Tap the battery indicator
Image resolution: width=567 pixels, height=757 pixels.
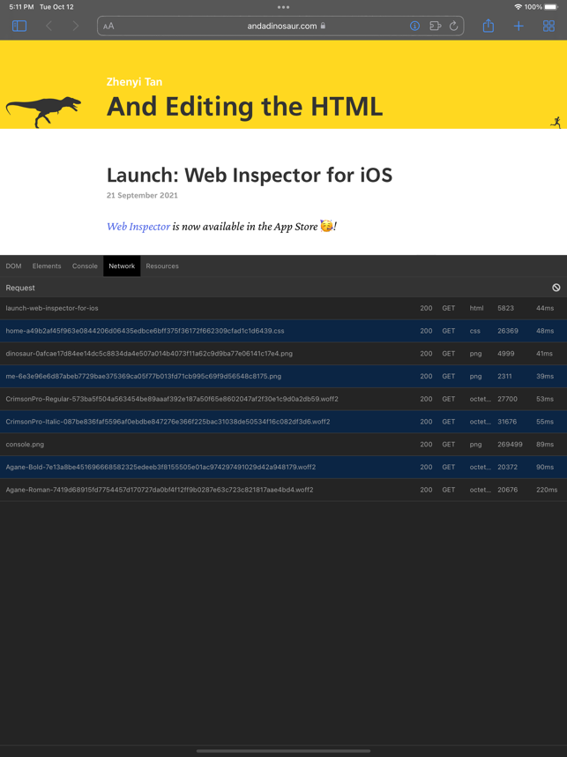[551, 7]
